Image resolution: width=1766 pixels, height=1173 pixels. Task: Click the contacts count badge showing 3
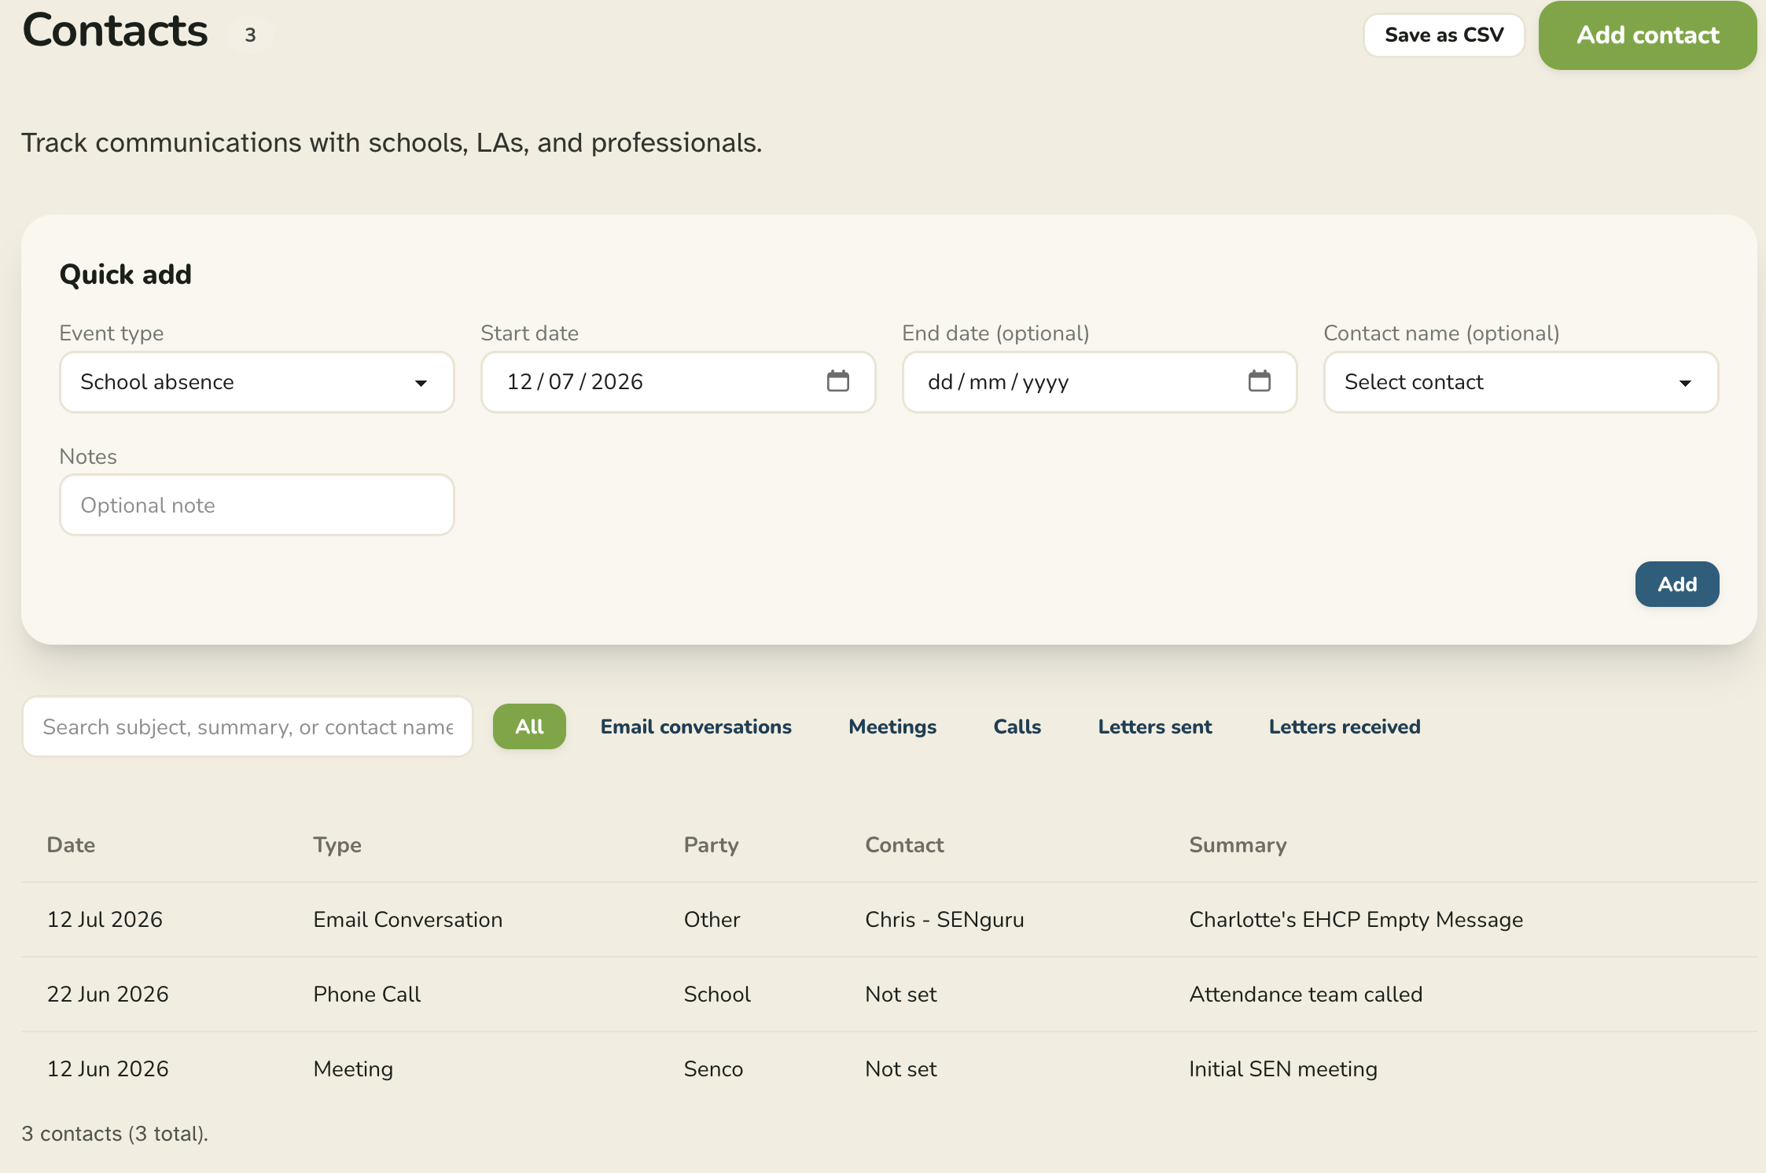(x=250, y=35)
